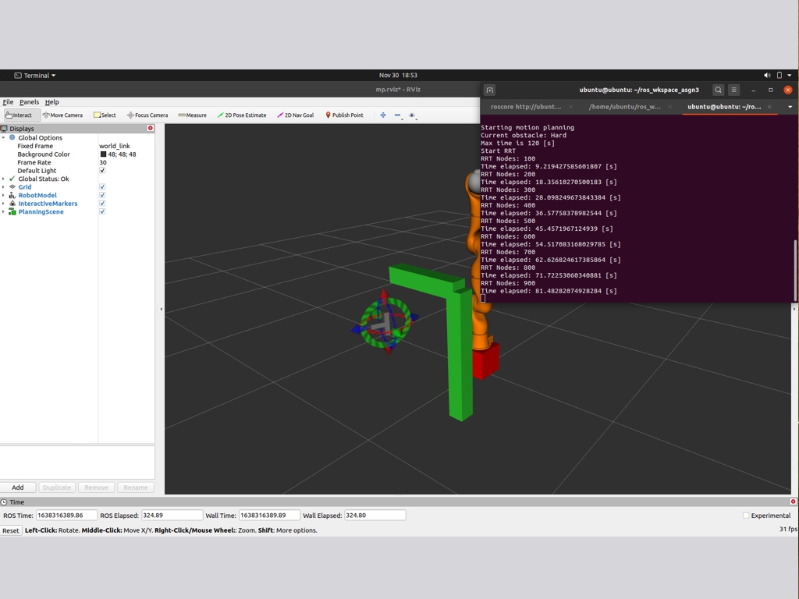Open the terminal search icon
799x599 pixels.
[718, 90]
